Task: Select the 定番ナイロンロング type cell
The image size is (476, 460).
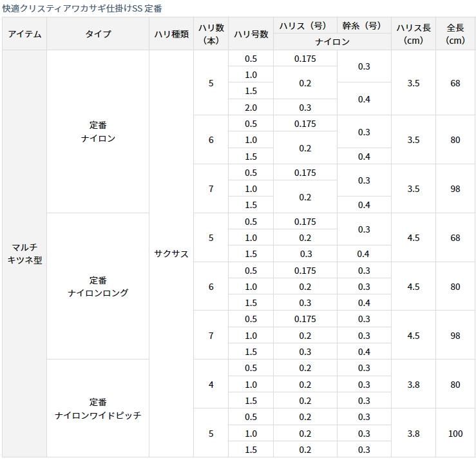Action: [98, 287]
